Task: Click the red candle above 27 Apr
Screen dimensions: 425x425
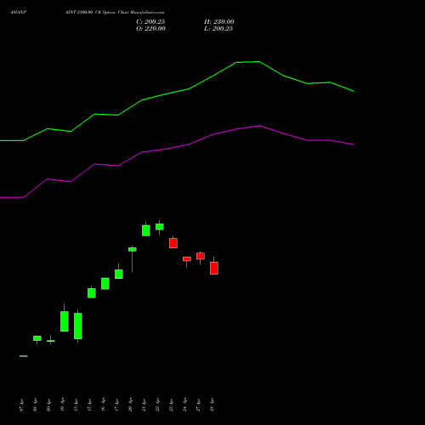Action: tap(201, 256)
